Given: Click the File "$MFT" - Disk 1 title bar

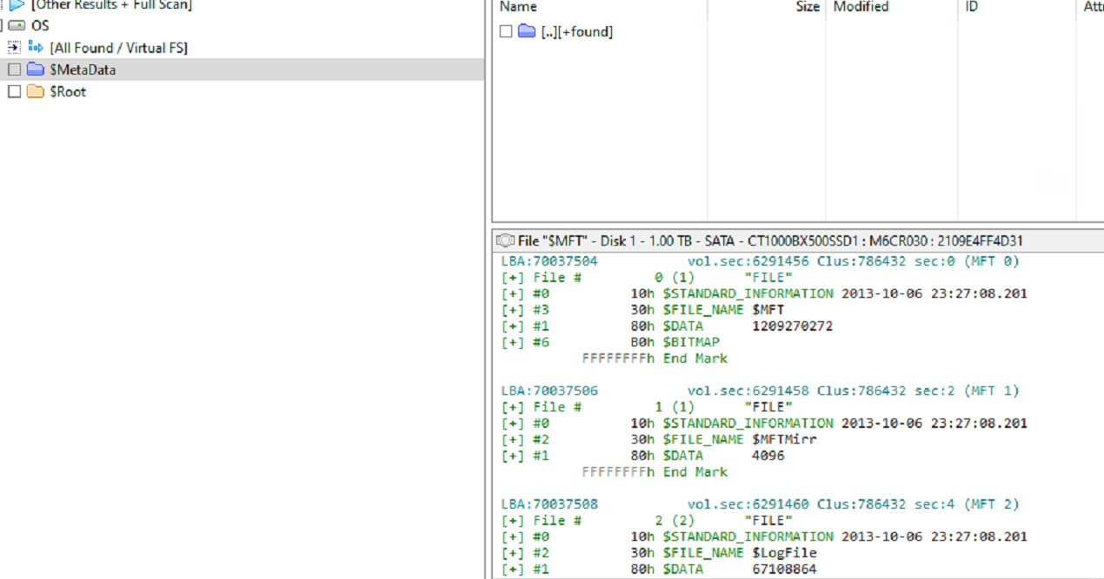Looking at the screenshot, I should 798,240.
